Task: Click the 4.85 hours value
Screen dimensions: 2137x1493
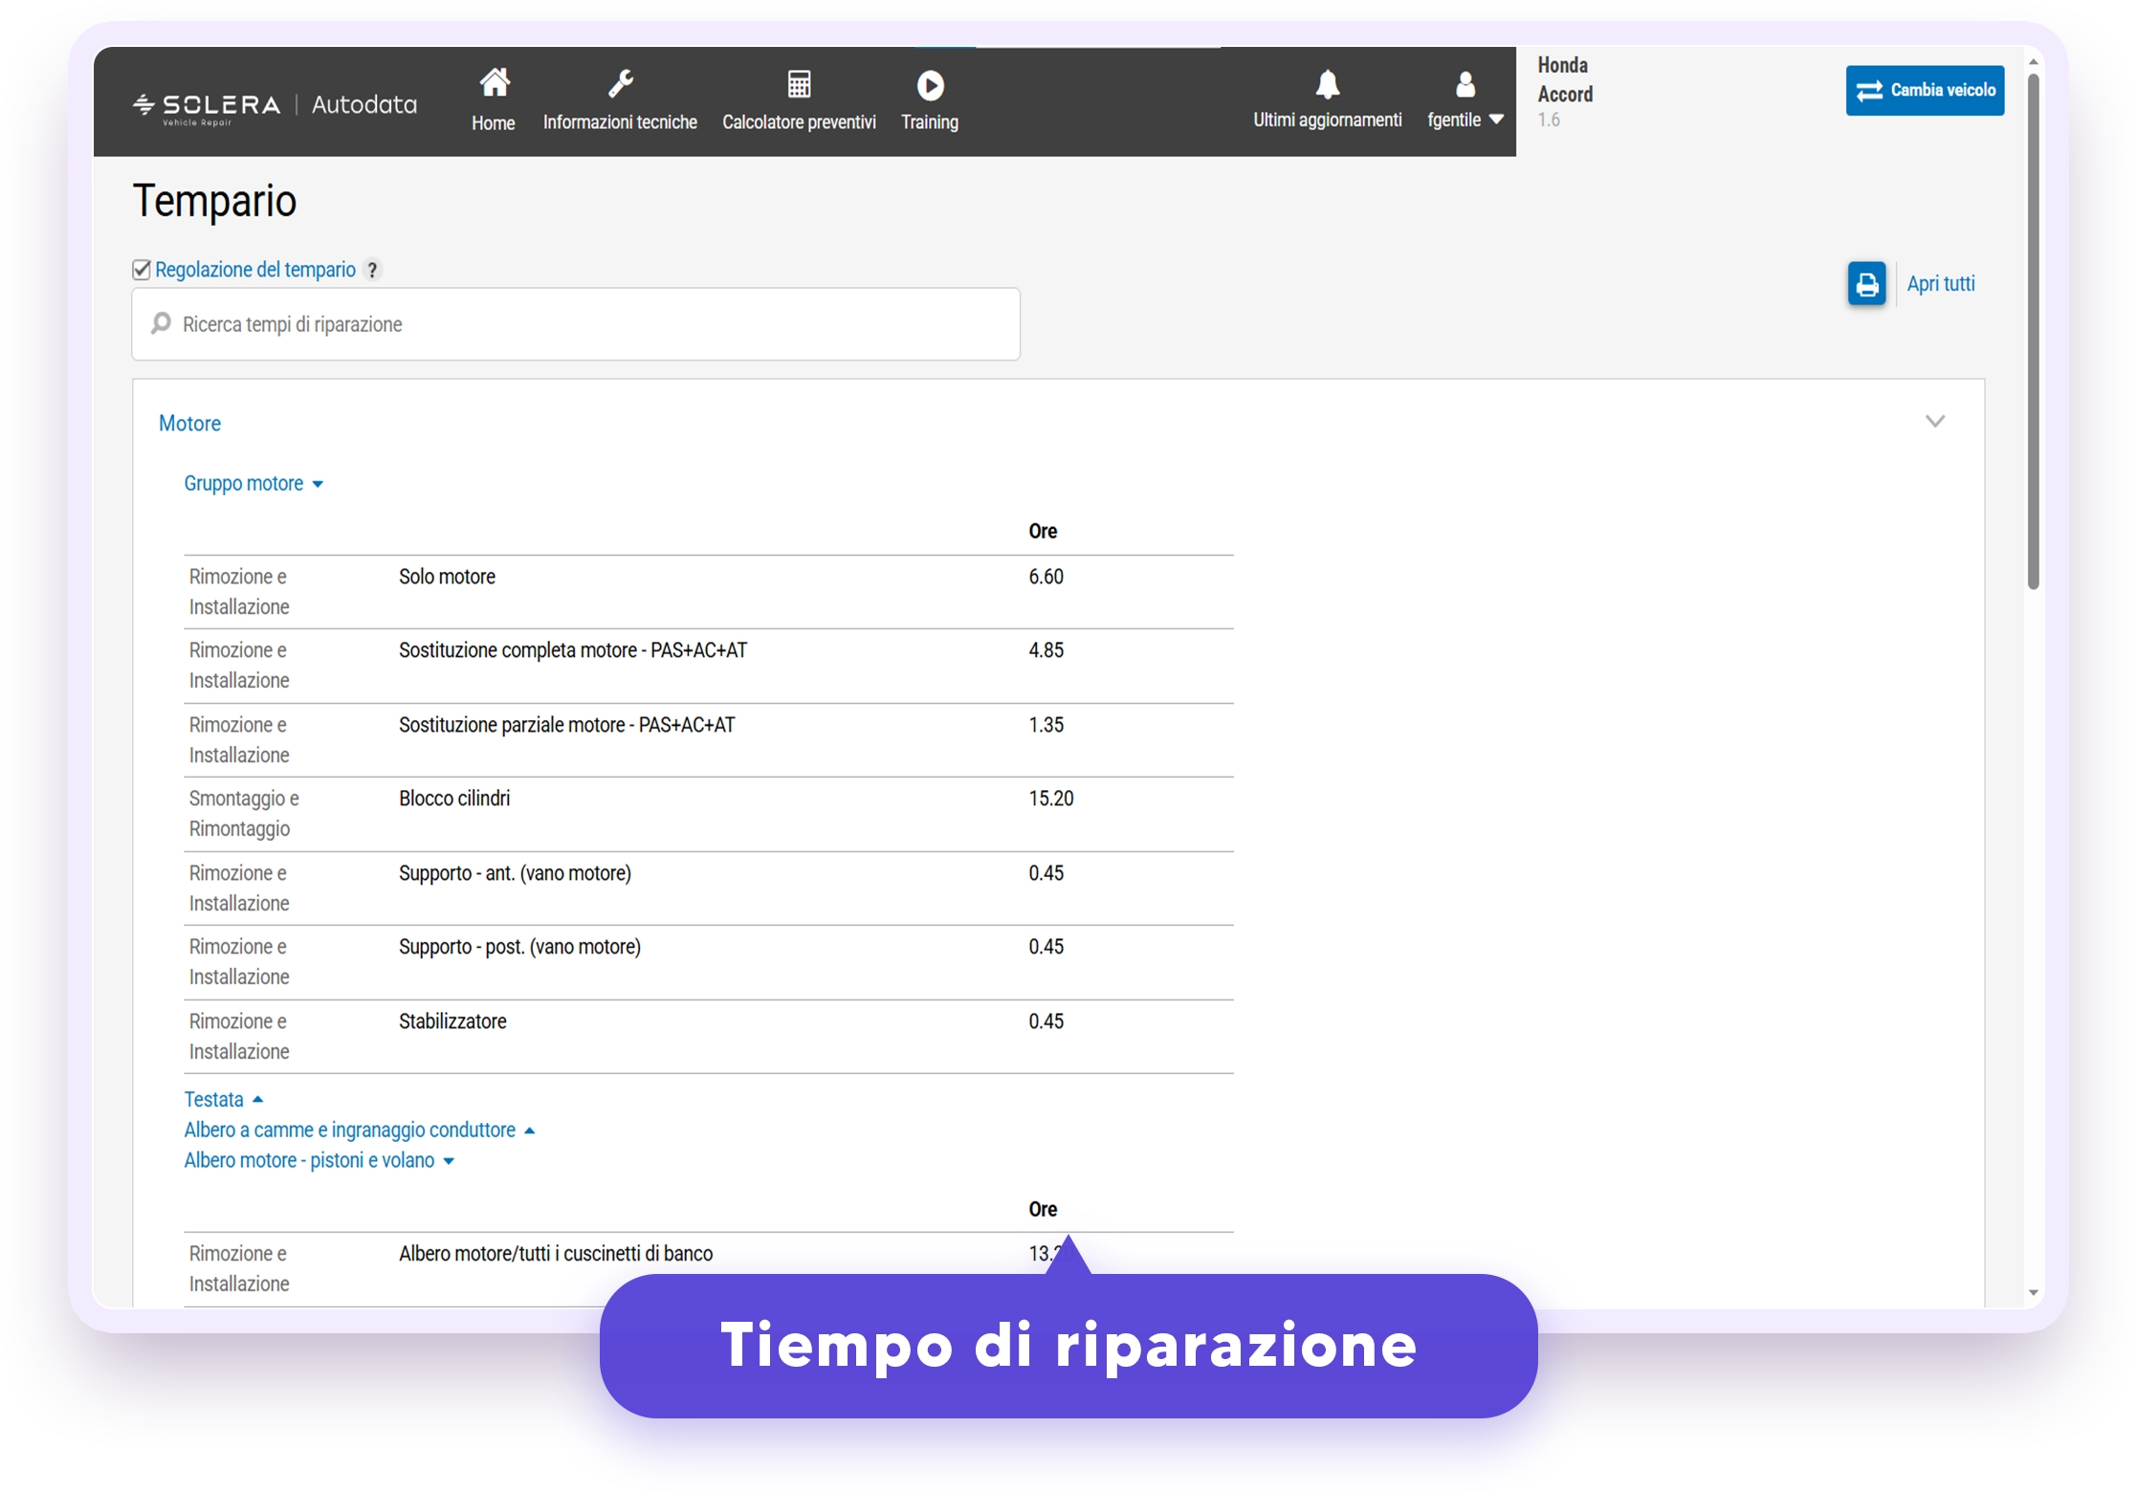Action: [1046, 650]
